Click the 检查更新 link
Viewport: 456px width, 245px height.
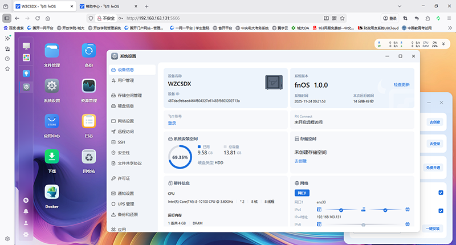point(402,84)
